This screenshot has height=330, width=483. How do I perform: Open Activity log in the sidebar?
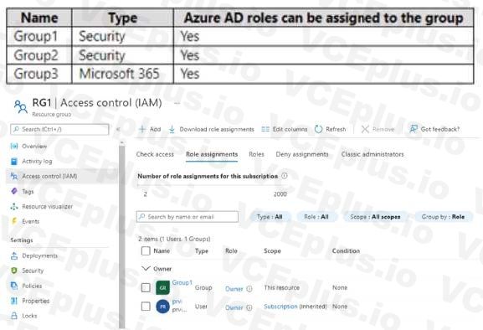[37, 161]
